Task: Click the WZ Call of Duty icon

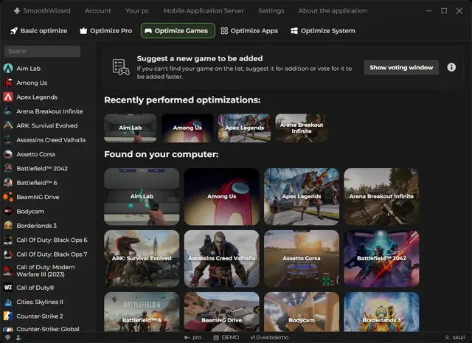Action: pos(8,288)
